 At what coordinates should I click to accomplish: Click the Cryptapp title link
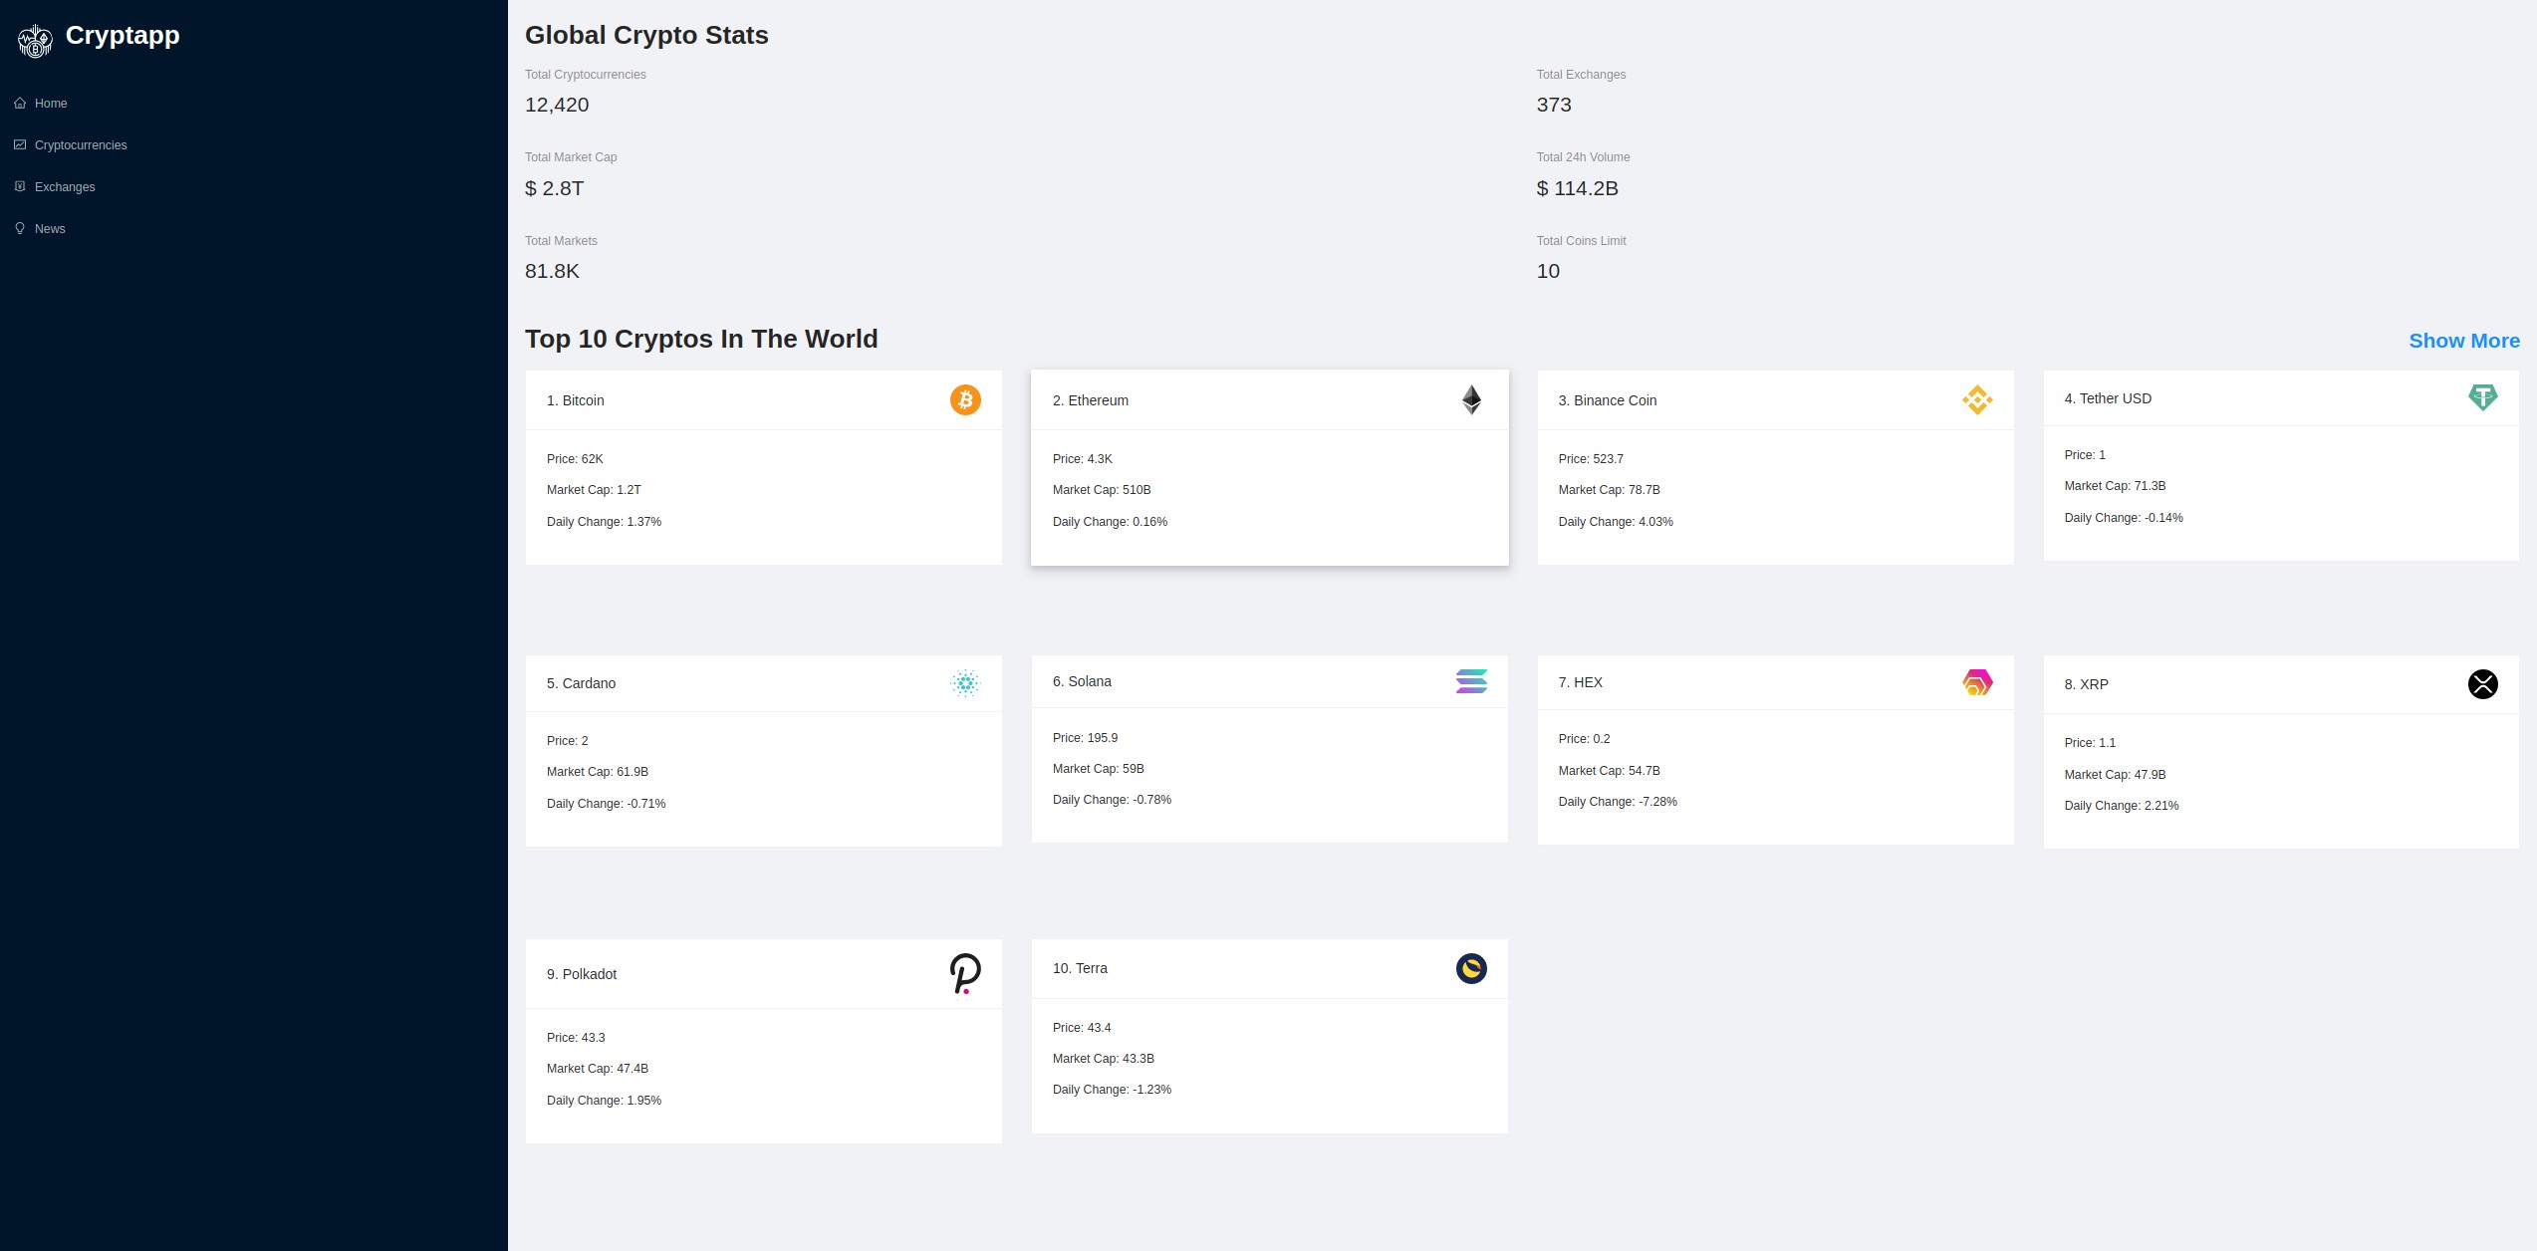[123, 36]
